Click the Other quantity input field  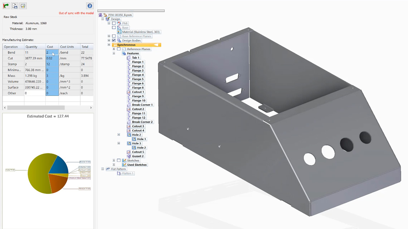click(x=34, y=93)
